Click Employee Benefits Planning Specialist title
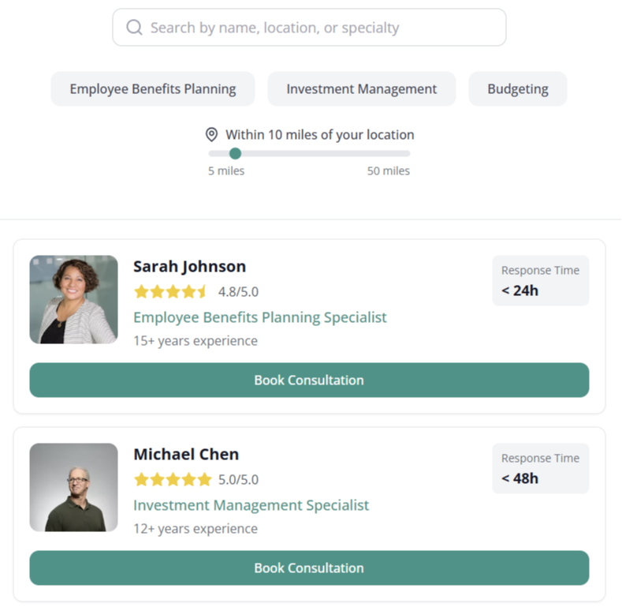 (x=259, y=317)
